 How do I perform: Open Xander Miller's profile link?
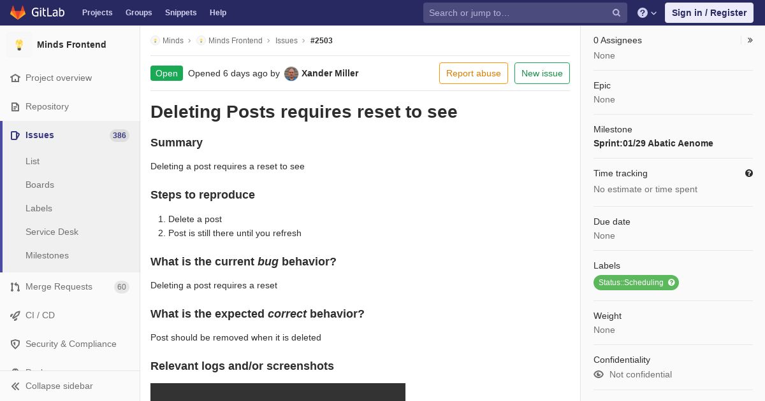click(x=330, y=73)
